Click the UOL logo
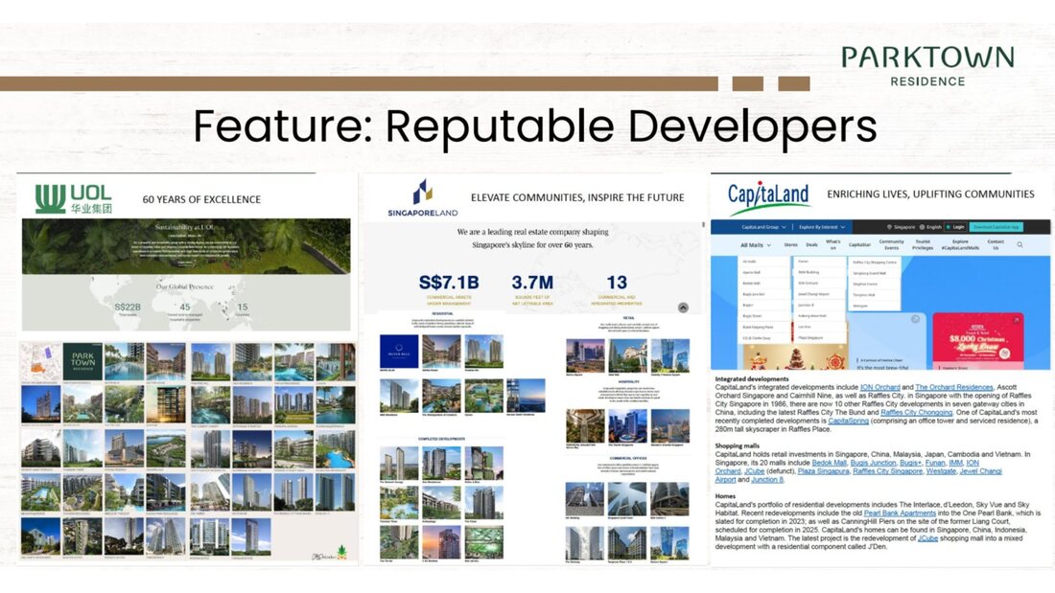The width and height of the screenshot is (1055, 593). (74, 198)
